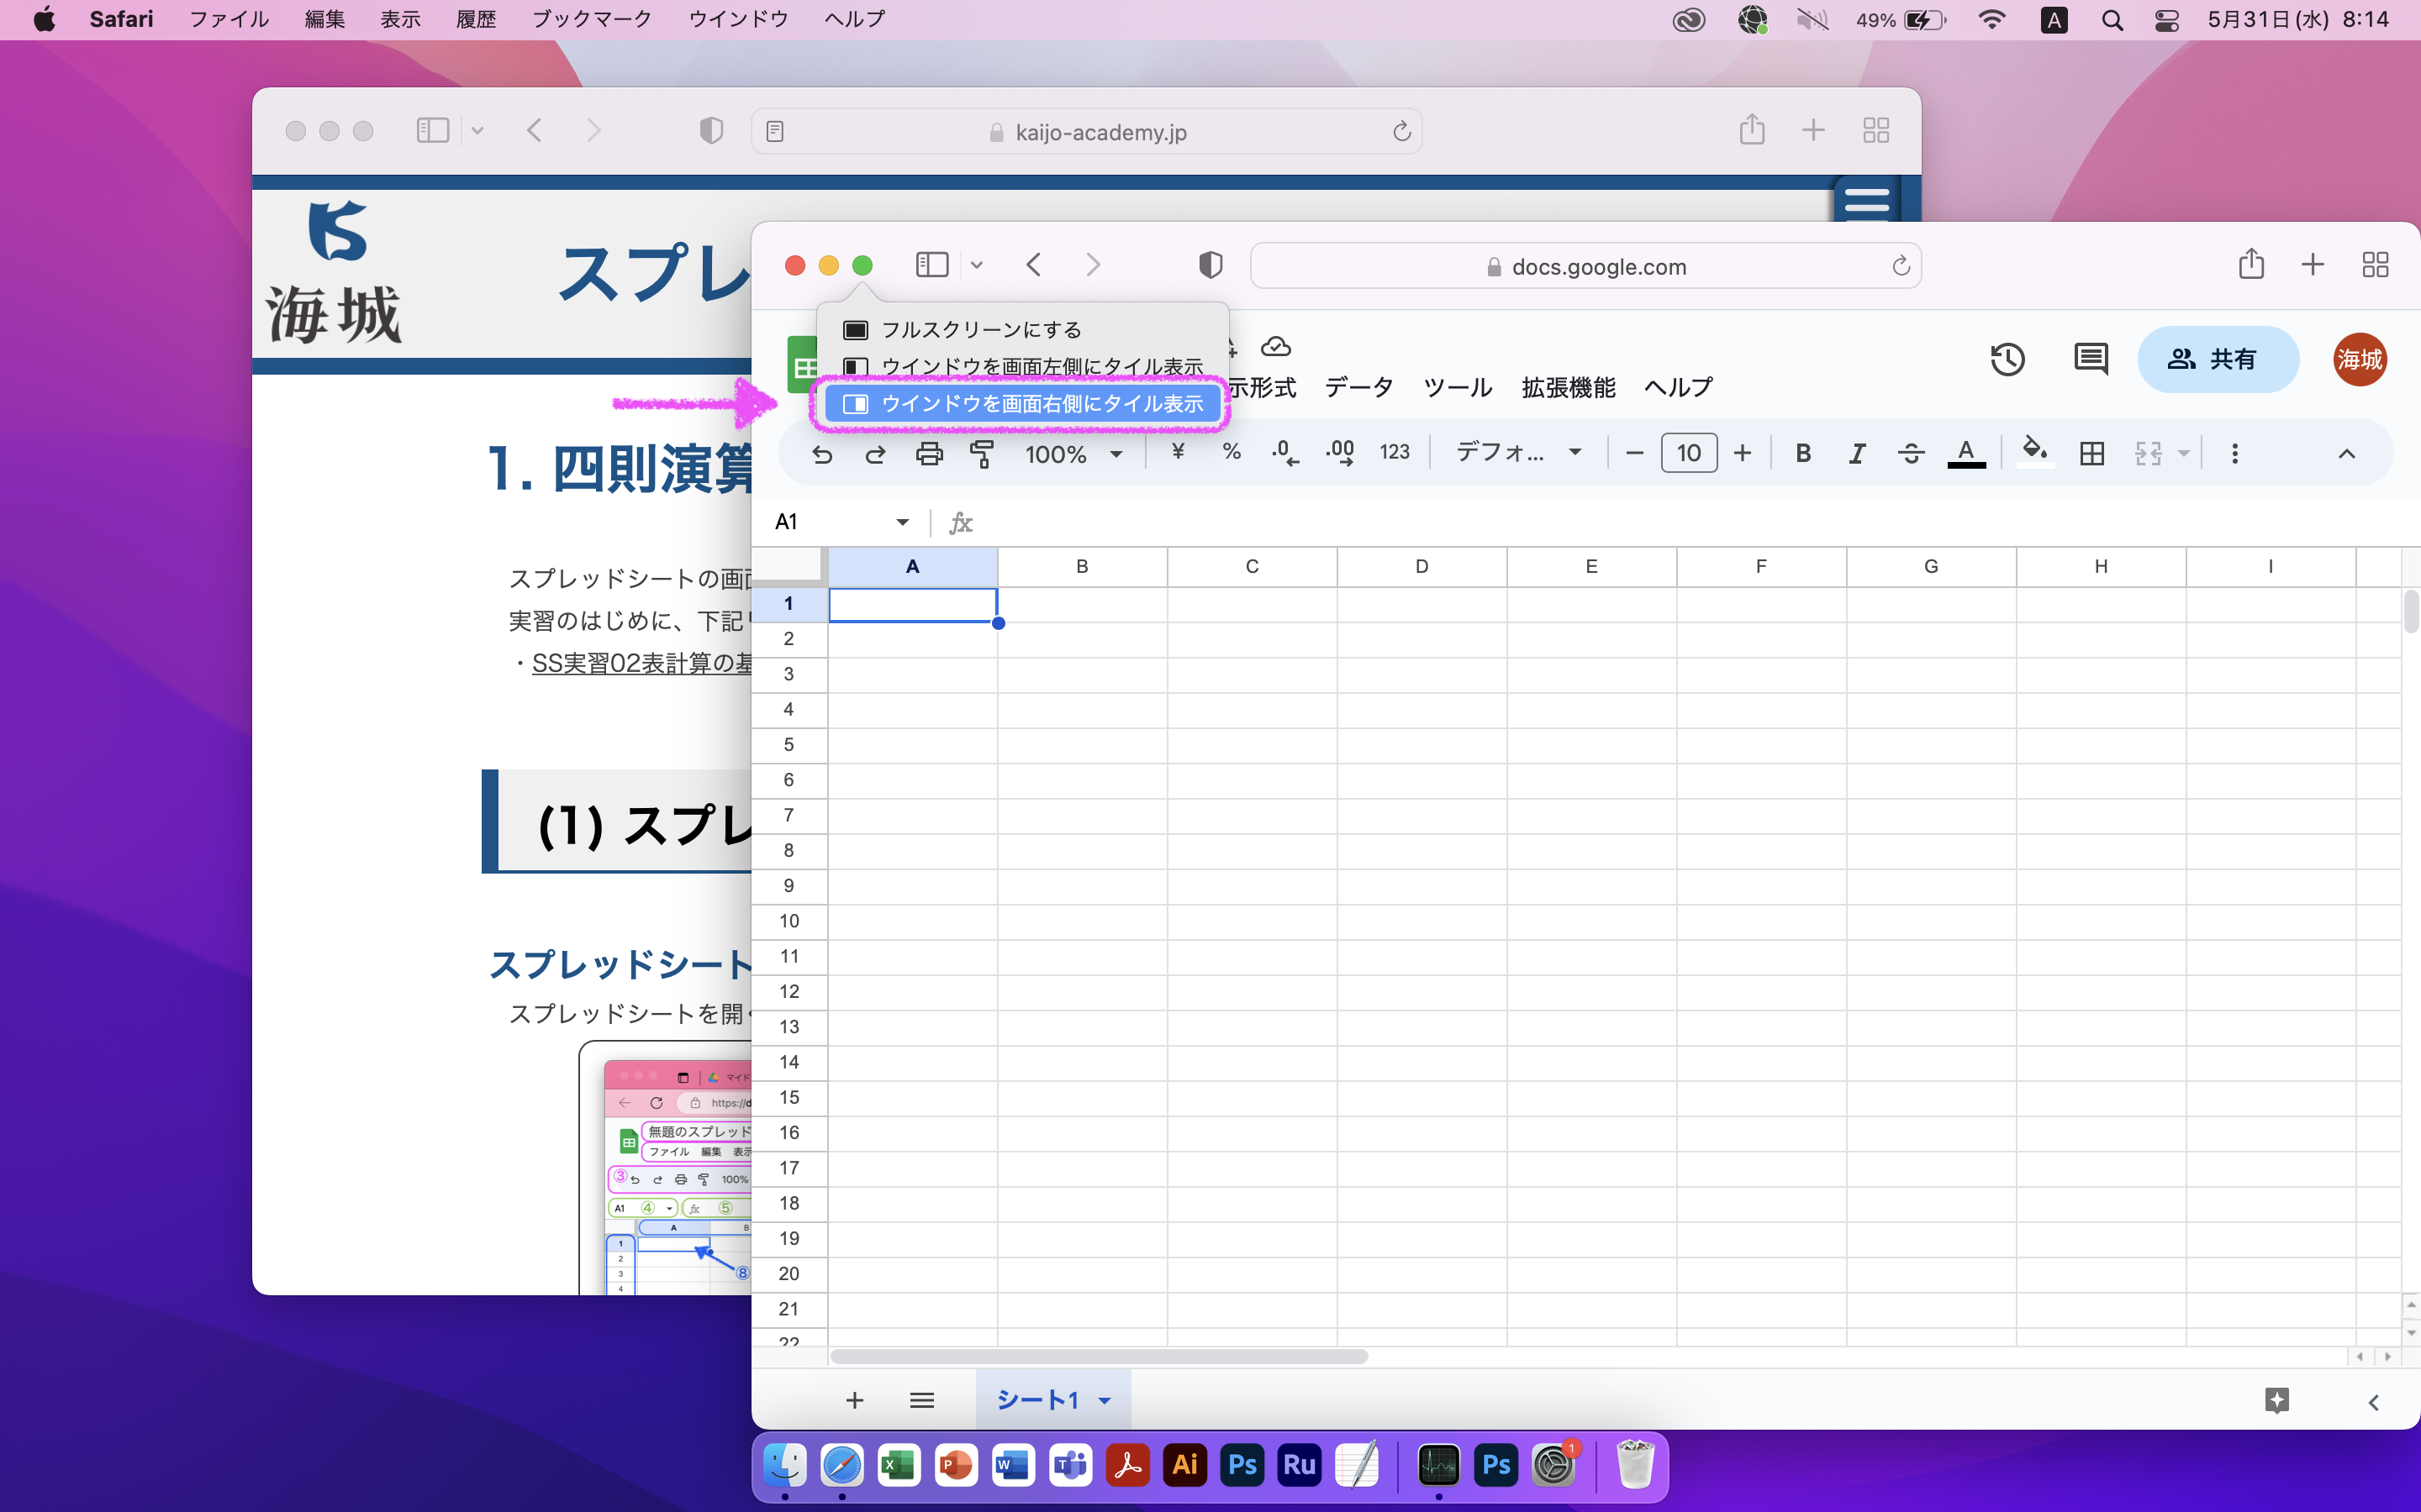Open the 123 number format menu
Viewport: 2421px width, 1512px height.
tap(1395, 453)
